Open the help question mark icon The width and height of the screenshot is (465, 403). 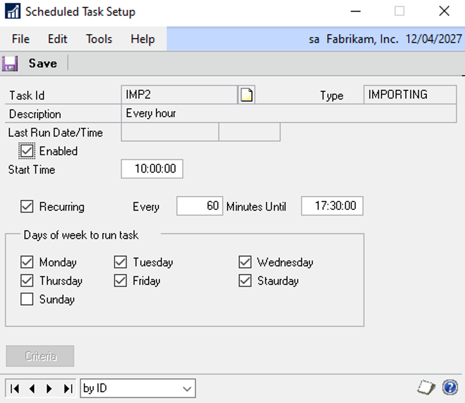(x=450, y=387)
